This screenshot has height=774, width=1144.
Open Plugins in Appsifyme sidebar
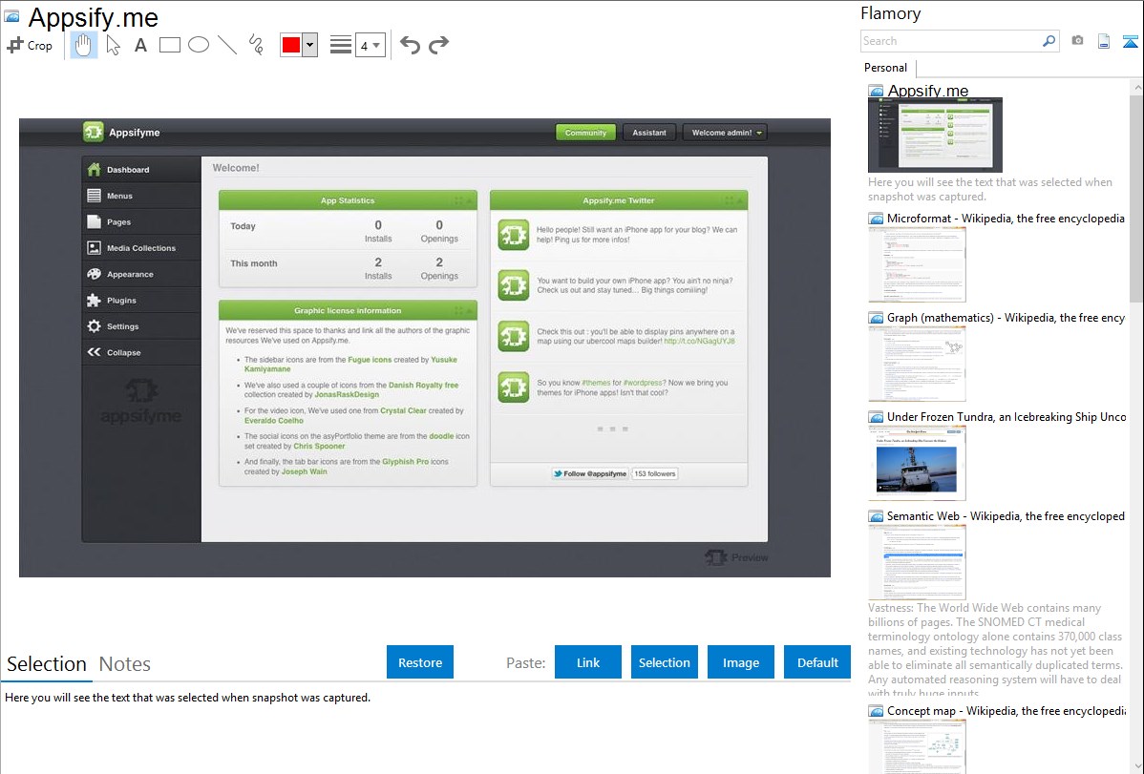[x=140, y=301]
